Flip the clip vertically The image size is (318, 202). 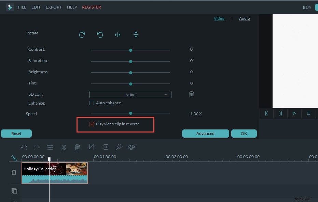(x=136, y=34)
